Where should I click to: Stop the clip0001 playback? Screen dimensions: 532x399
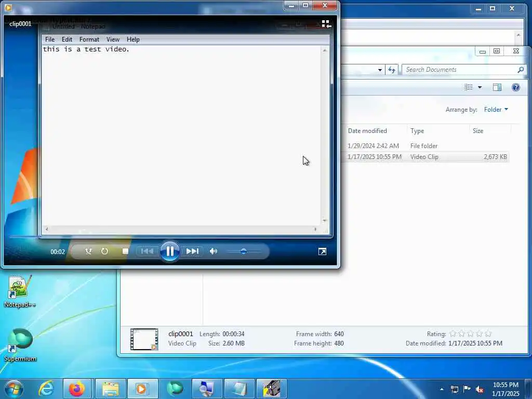point(125,251)
